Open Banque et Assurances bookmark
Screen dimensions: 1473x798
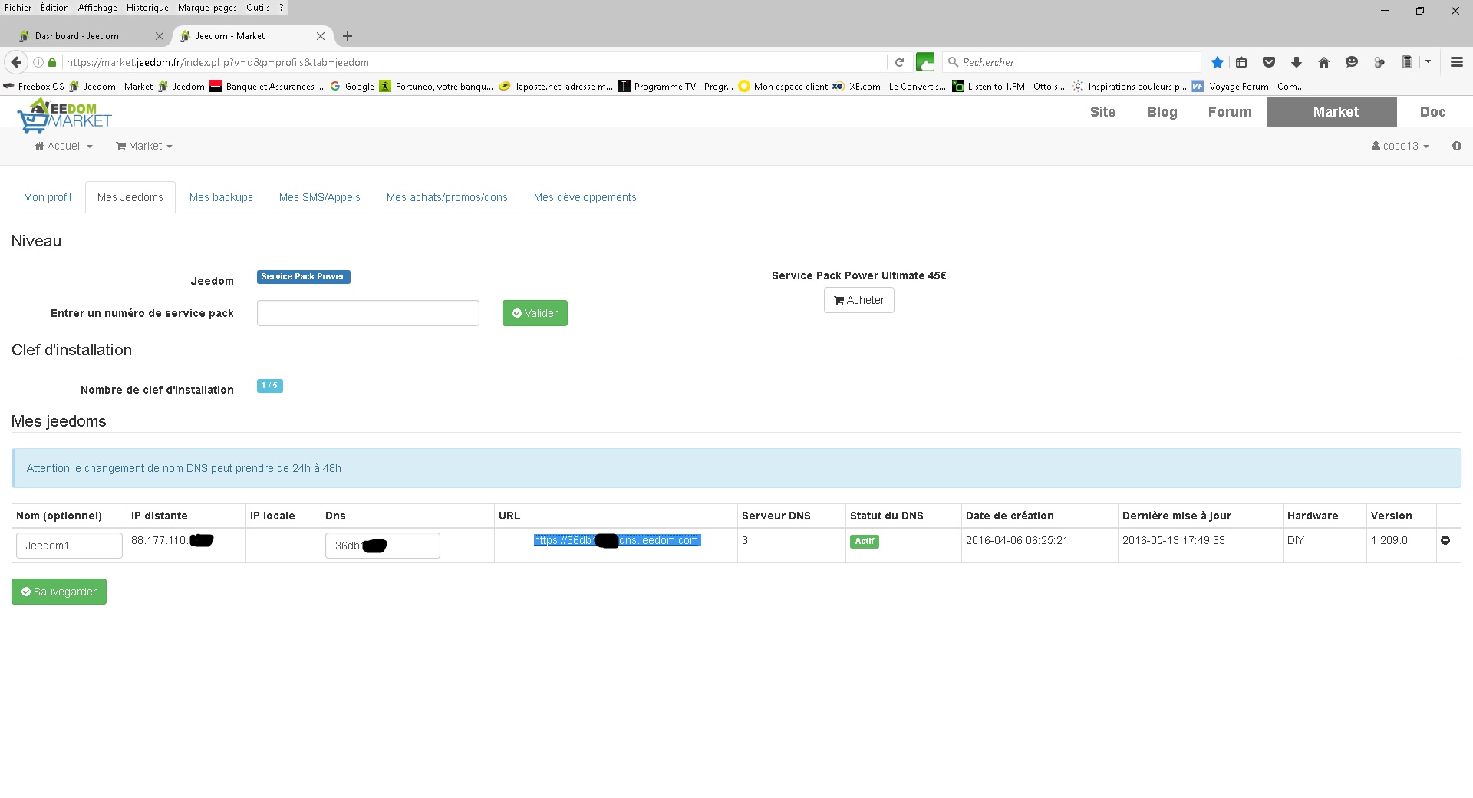pos(267,87)
